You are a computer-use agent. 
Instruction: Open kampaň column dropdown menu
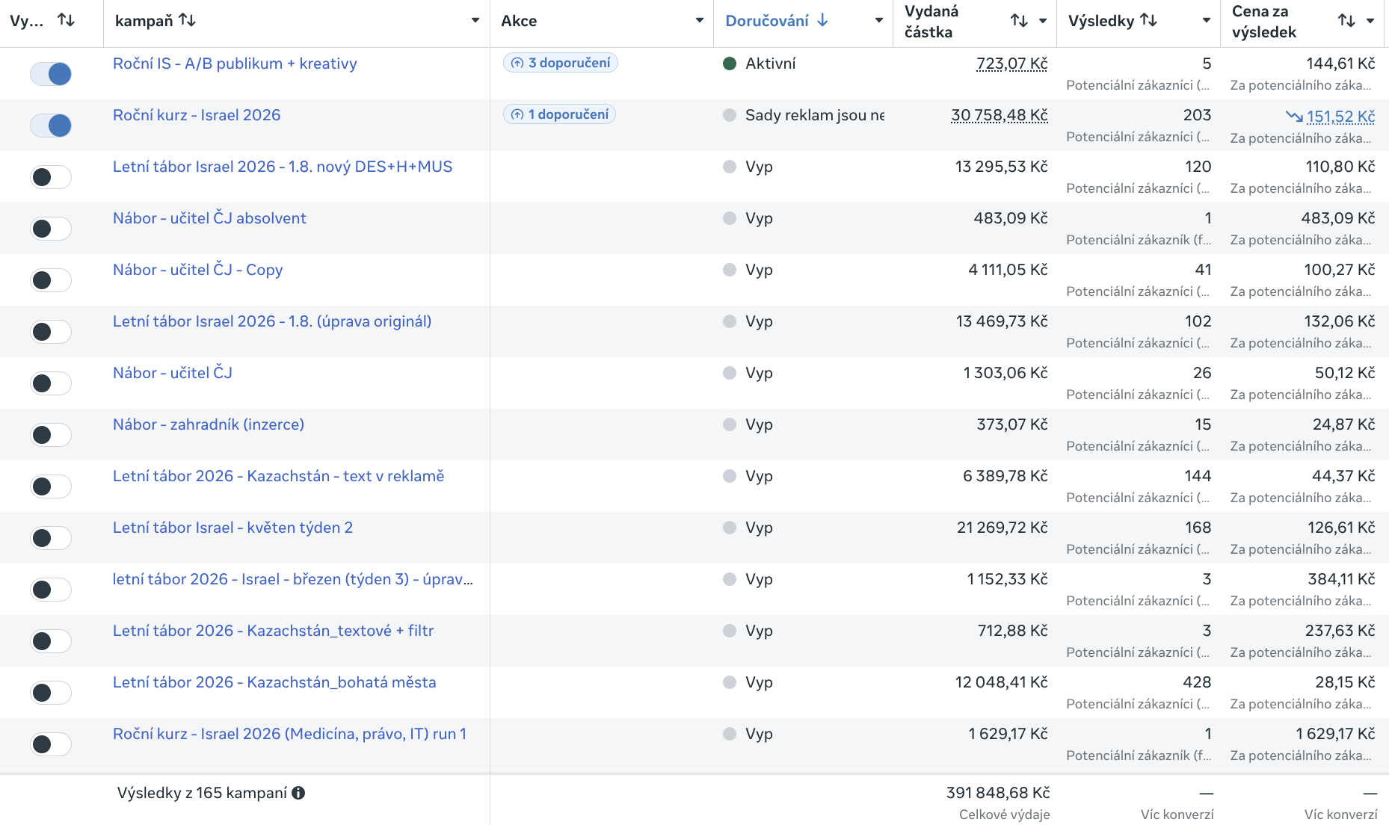475,20
